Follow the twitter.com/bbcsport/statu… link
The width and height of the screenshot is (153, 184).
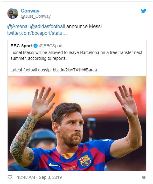(x=37, y=33)
